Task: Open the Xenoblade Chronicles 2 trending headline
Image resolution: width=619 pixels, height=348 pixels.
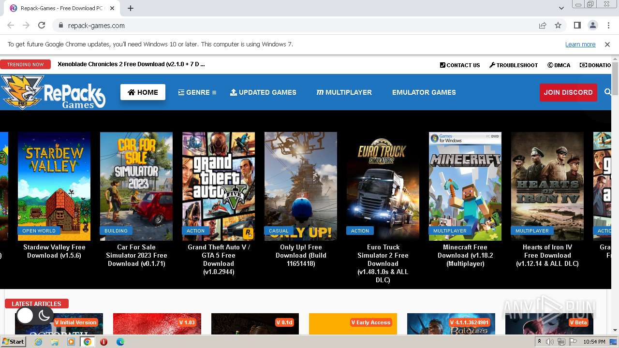Action: click(x=131, y=64)
